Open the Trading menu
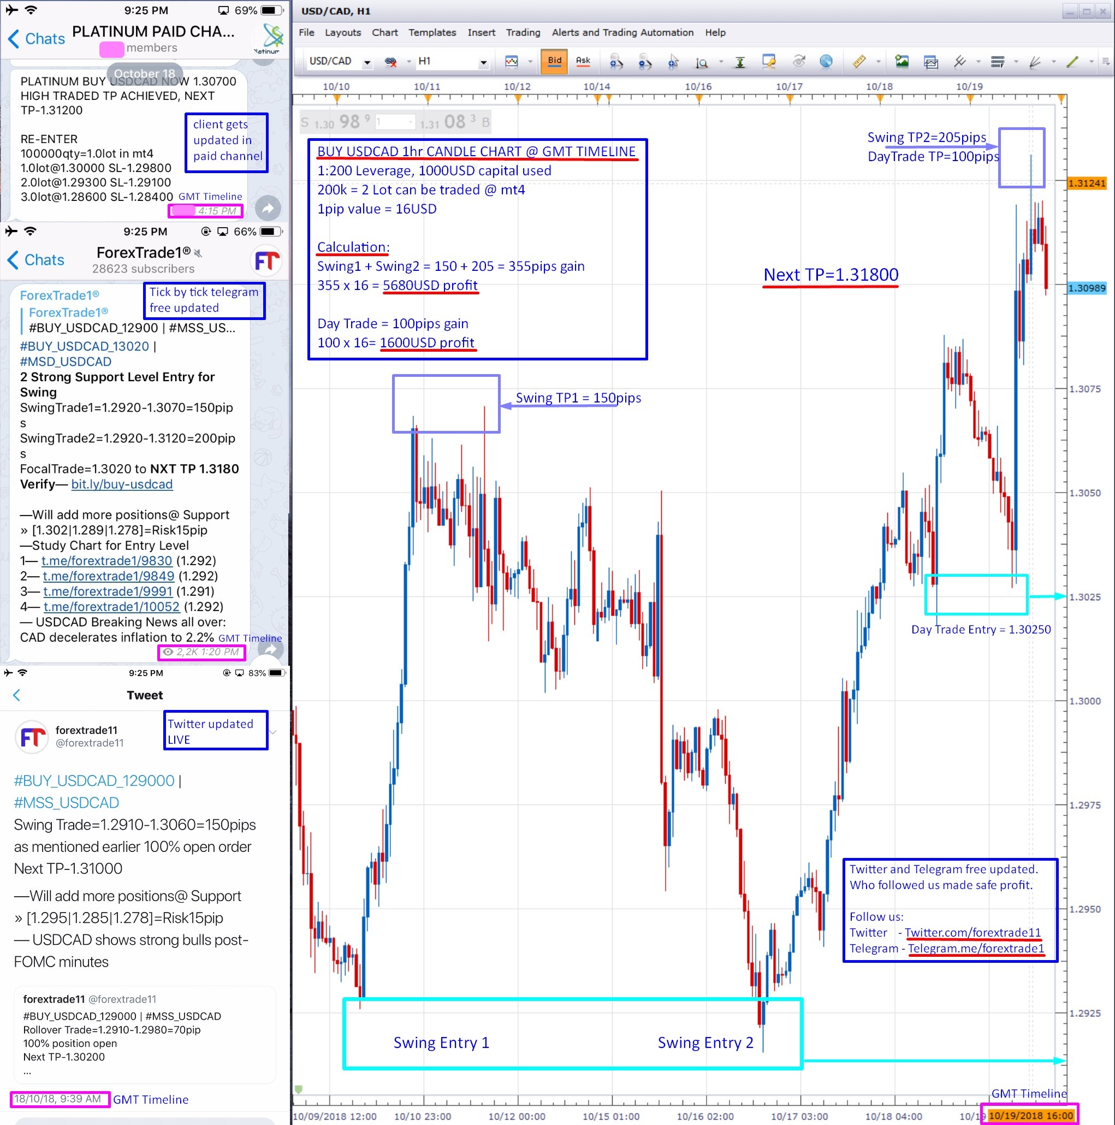 point(523,33)
